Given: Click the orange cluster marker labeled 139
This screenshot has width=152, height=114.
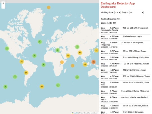Looking at the screenshot, I should [93, 62].
